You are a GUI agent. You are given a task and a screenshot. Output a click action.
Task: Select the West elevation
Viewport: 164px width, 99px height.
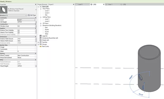pyautogui.click(x=47, y=34)
